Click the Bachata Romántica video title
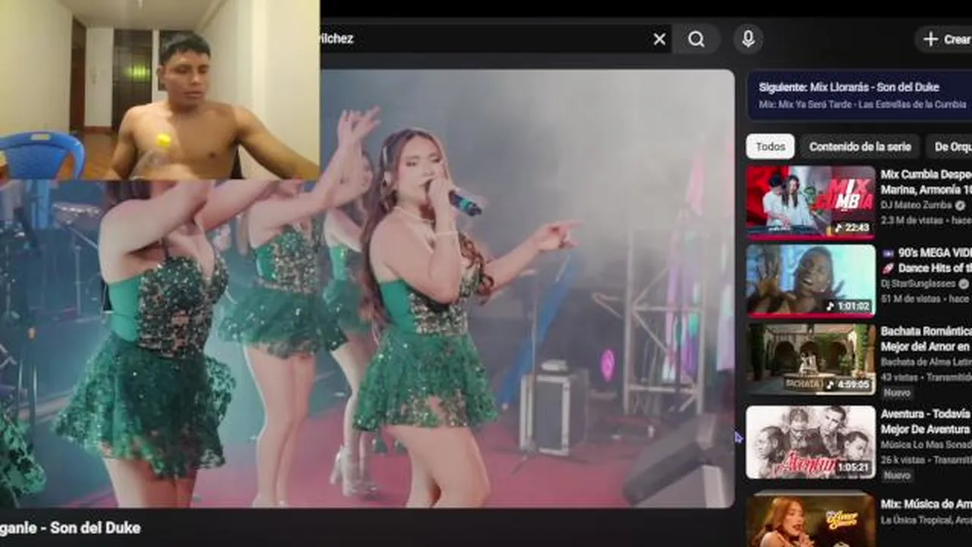This screenshot has width=972, height=547. pos(926,339)
